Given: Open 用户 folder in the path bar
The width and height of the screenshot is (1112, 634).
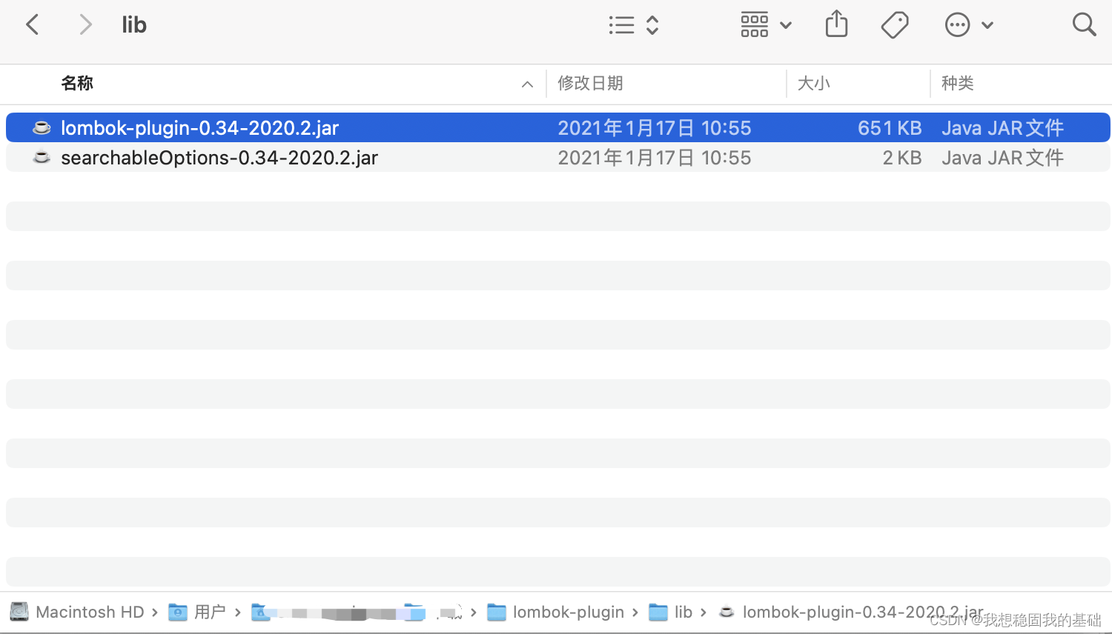Looking at the screenshot, I should coord(210,613).
